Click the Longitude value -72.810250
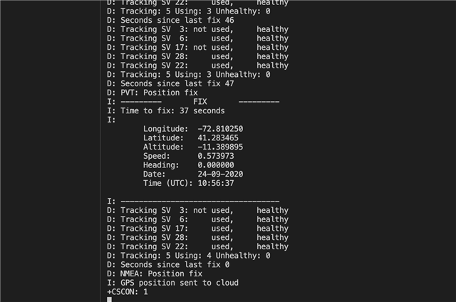 point(220,129)
